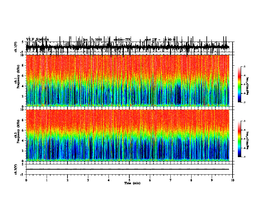Click the "6" minute tick label
Image resolution: width=262 pixels, height=202 pixels.
click(150, 180)
